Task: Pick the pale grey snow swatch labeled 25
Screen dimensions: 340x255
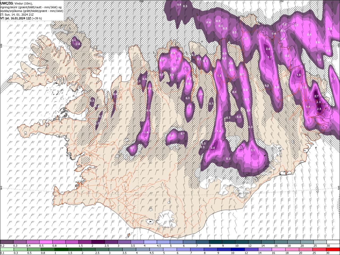Action: click(x=320, y=242)
